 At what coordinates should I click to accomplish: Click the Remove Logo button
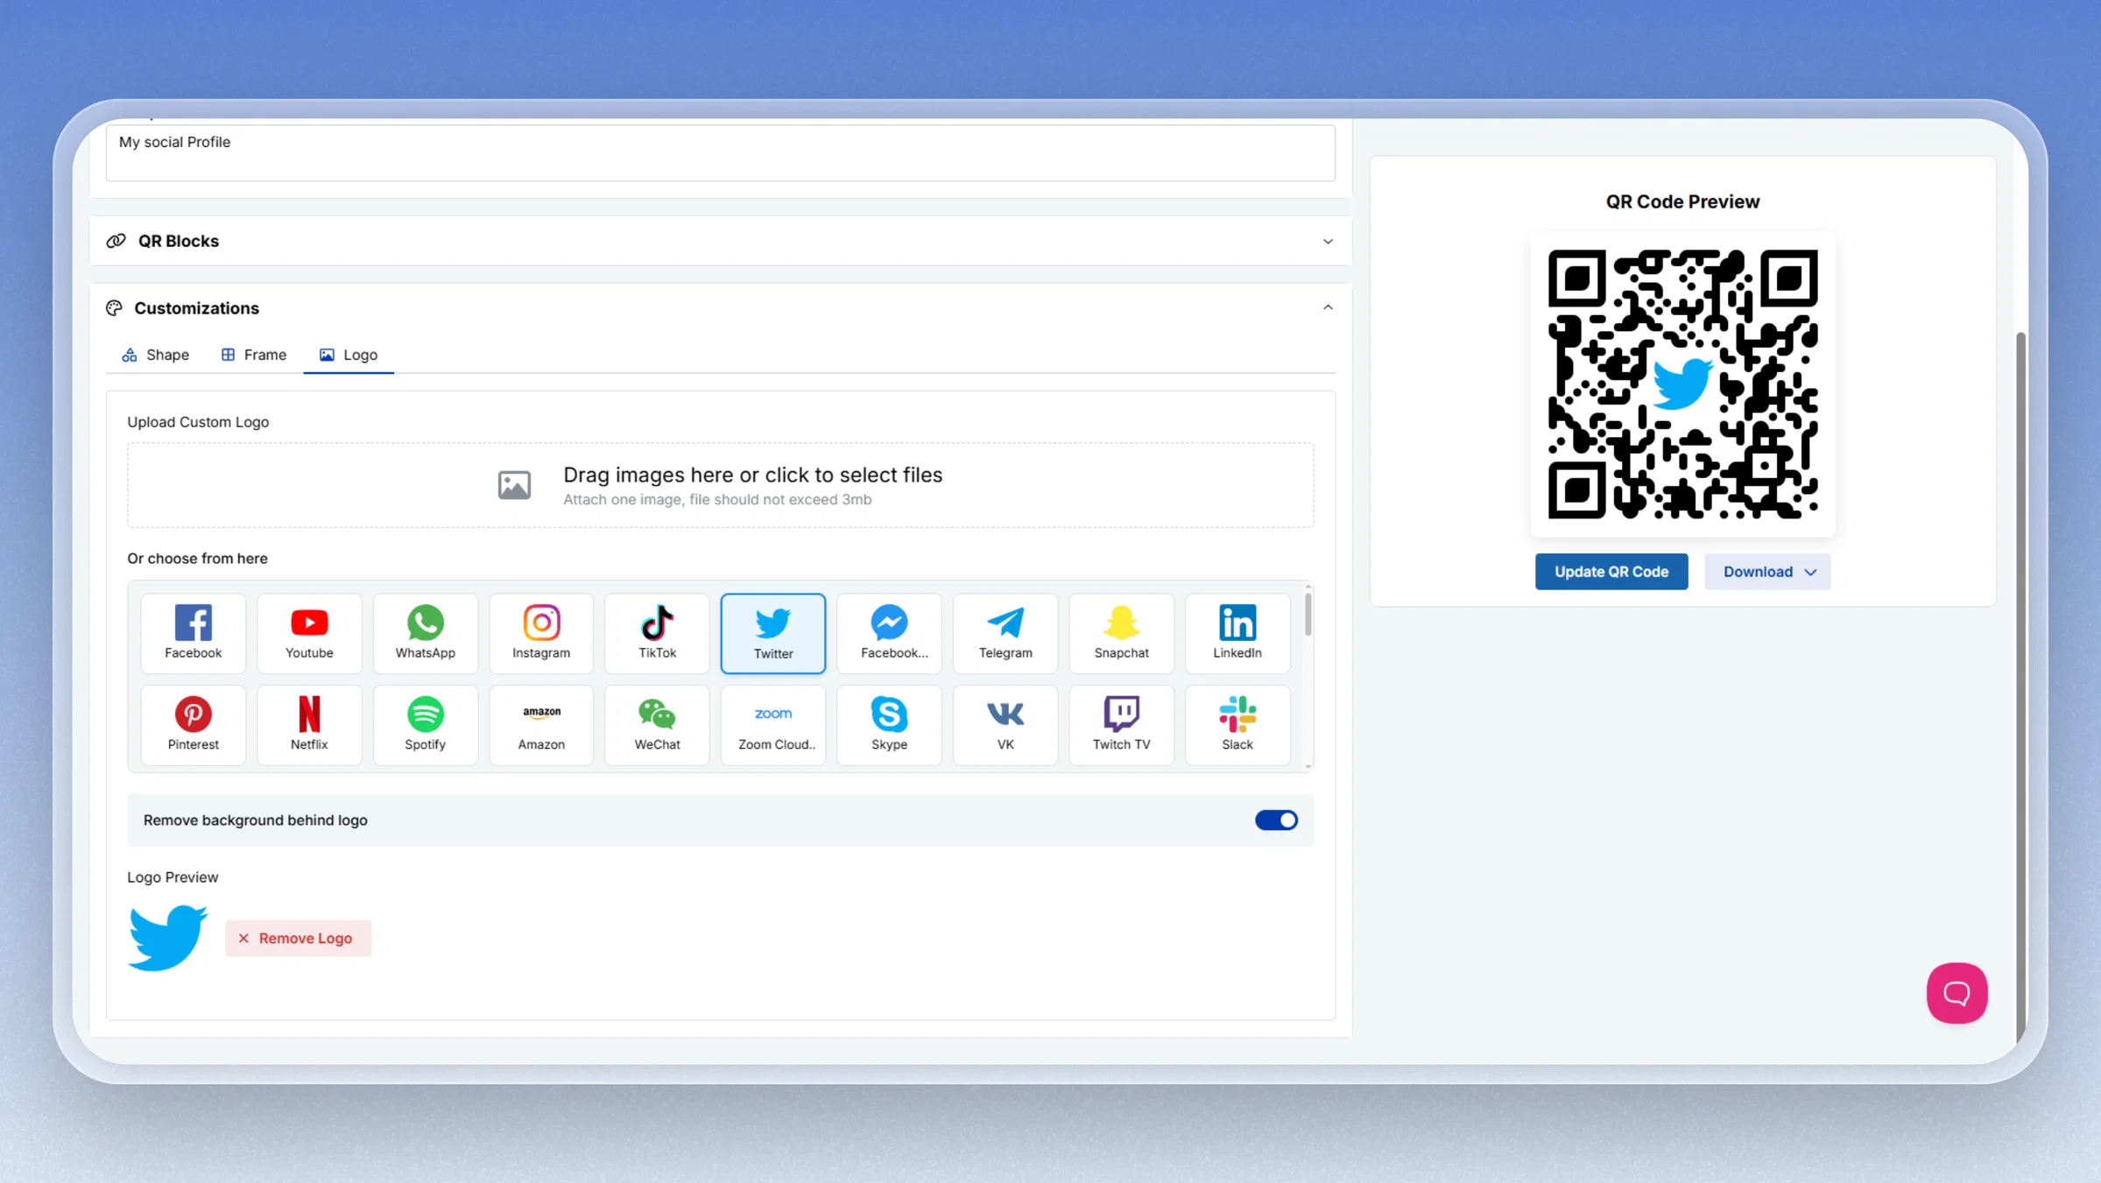point(298,938)
